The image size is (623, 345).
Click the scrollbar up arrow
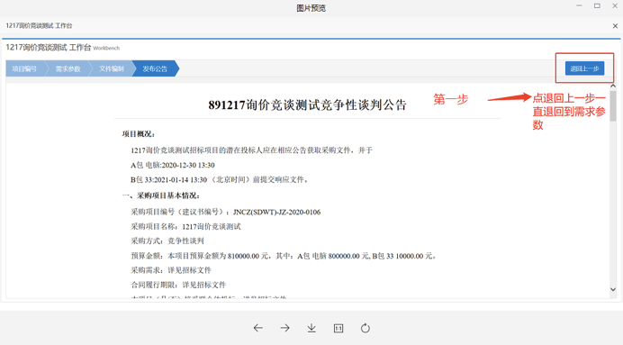point(613,86)
